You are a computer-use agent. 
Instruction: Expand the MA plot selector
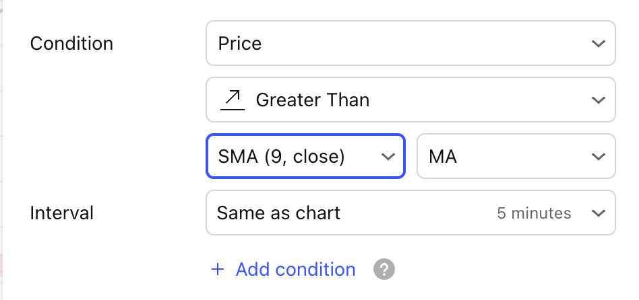tap(516, 157)
